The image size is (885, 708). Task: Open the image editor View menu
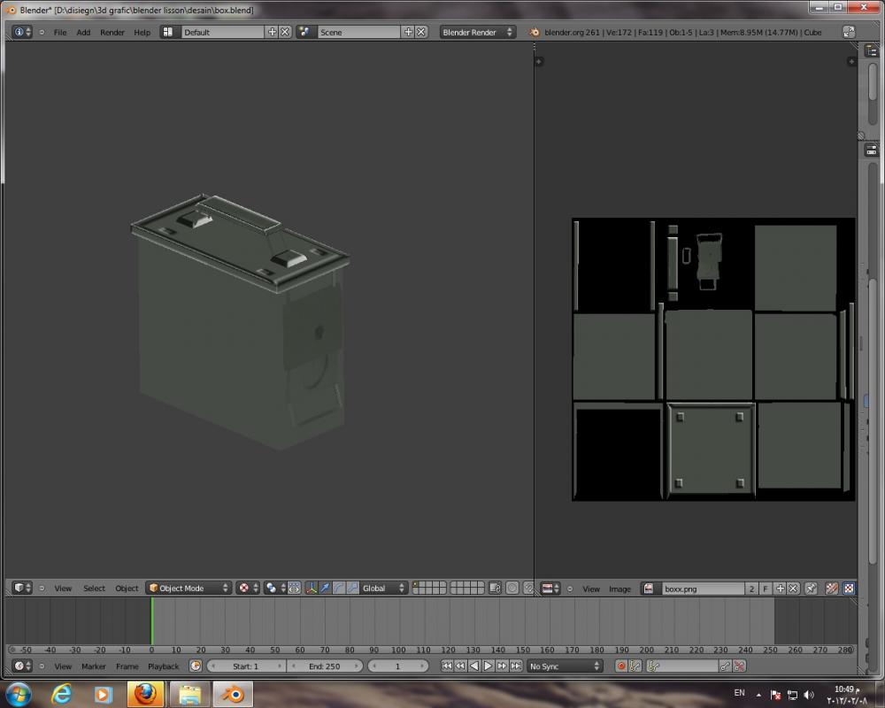coord(591,589)
